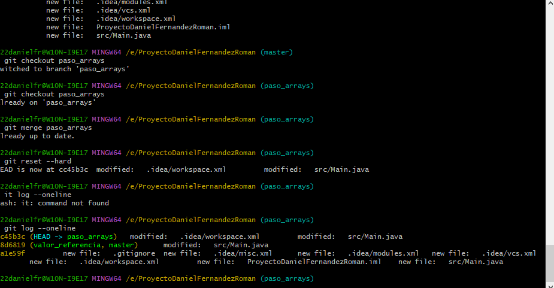This screenshot has width=554, height=288.
Task: Click commit hash 'c45b3c' in the log
Action: coord(13,237)
